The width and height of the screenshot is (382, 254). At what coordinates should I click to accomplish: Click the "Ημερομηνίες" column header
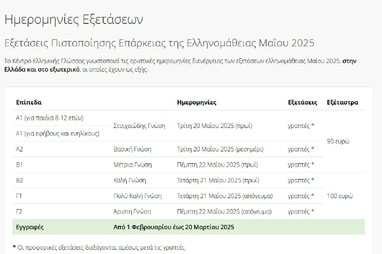click(196, 102)
